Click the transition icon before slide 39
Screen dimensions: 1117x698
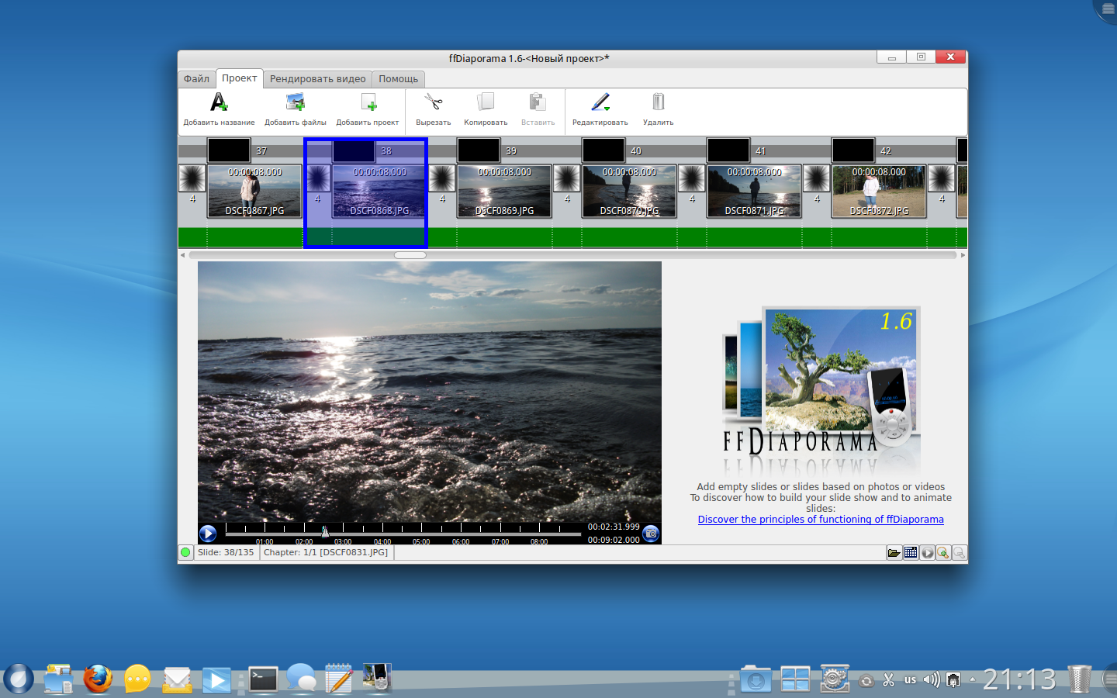click(442, 178)
